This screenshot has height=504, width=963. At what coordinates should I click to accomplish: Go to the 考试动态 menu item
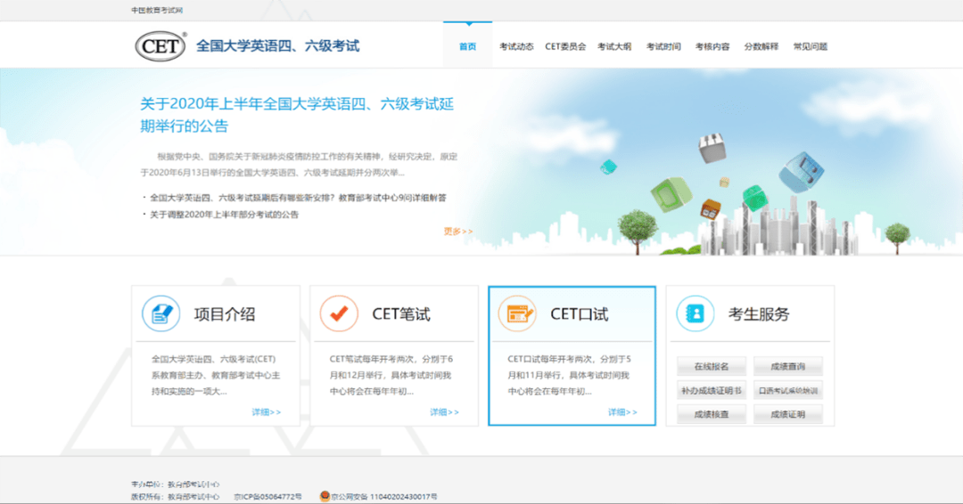(x=516, y=46)
